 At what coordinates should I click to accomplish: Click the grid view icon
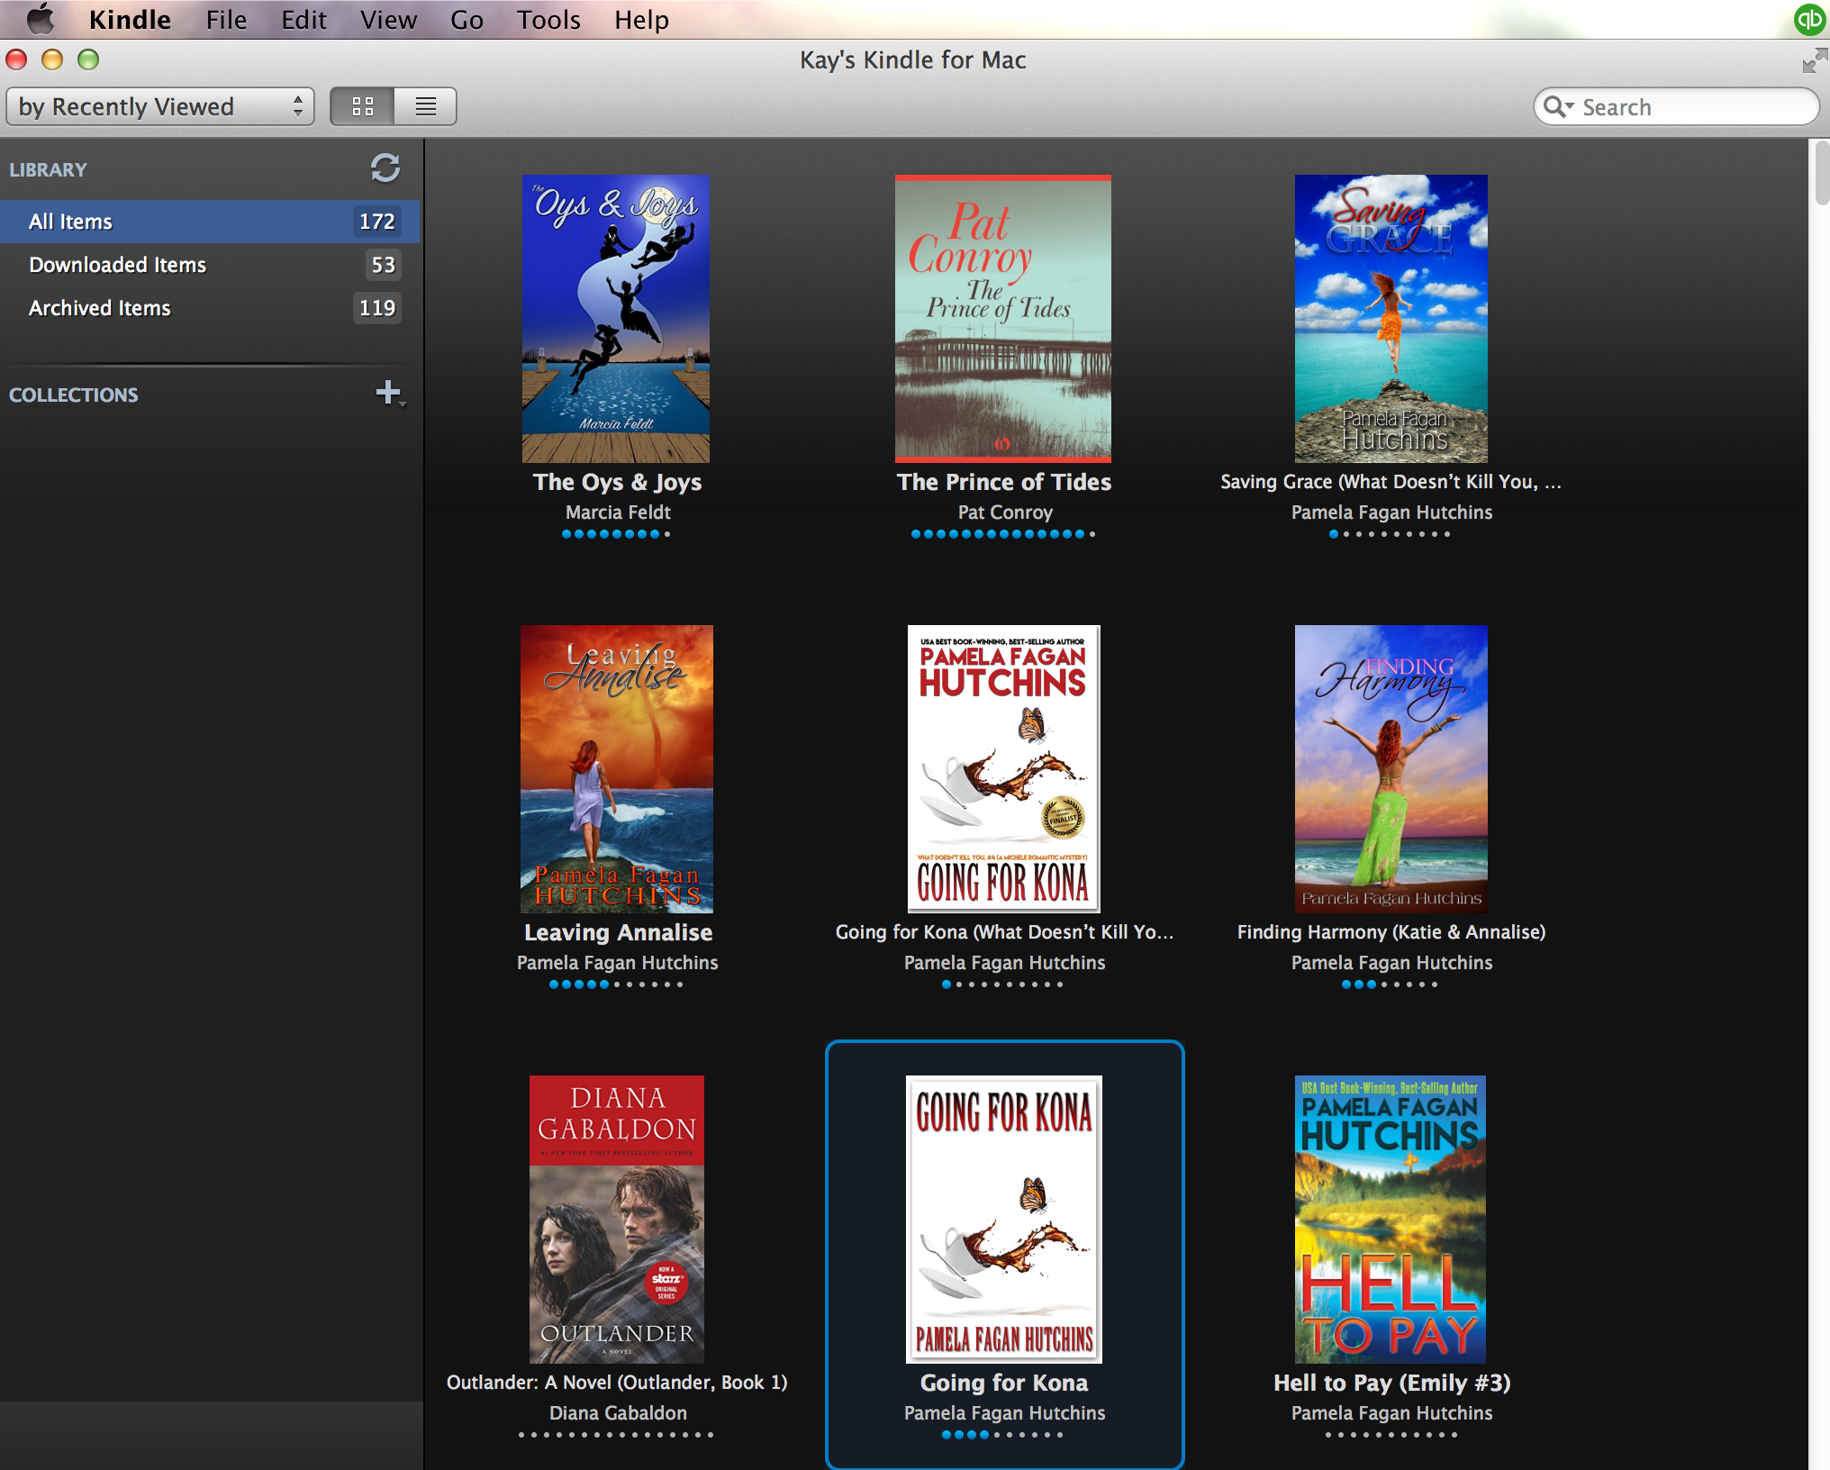coord(361,106)
